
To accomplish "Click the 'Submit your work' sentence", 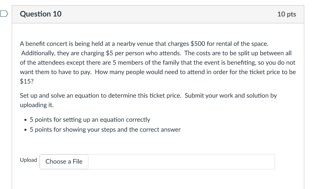I will tap(231, 96).
